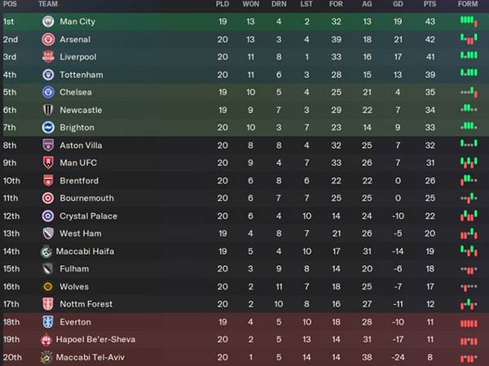Click Man City's recent form indicator
The width and height of the screenshot is (489, 366).
click(468, 21)
